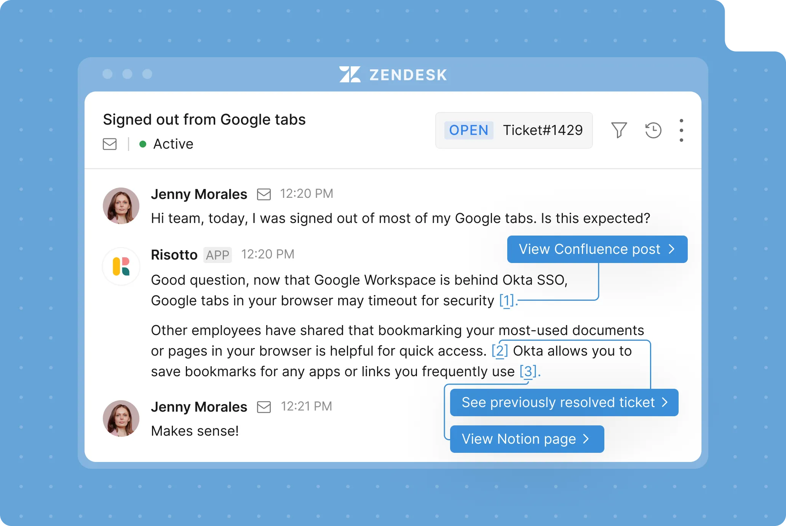The image size is (786, 526).
Task: Open citation link [2]
Action: [500, 351]
